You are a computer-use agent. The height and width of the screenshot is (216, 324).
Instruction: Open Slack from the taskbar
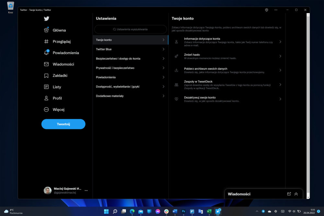pyautogui.click(x=166, y=211)
